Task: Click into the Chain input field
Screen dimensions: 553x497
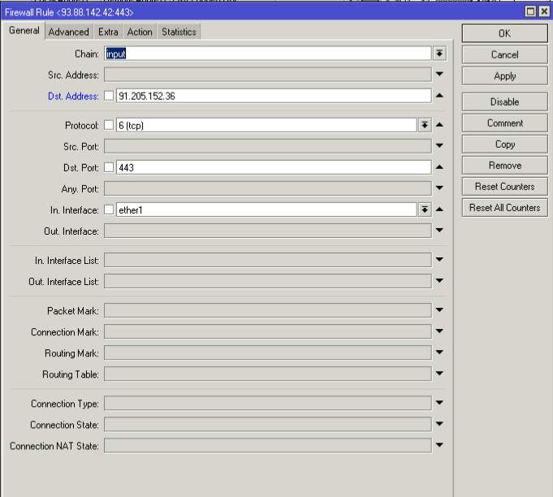Action: point(268,54)
